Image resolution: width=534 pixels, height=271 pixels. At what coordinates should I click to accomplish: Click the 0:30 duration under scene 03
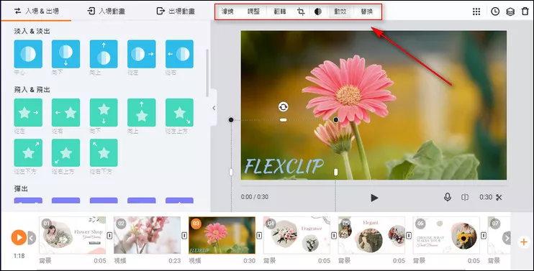[249, 261]
